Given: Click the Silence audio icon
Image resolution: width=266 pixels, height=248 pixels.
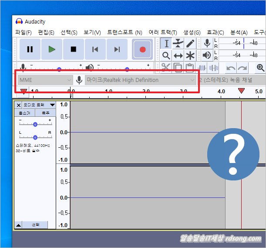Looking at the screenshot, I should [x=214, y=68].
